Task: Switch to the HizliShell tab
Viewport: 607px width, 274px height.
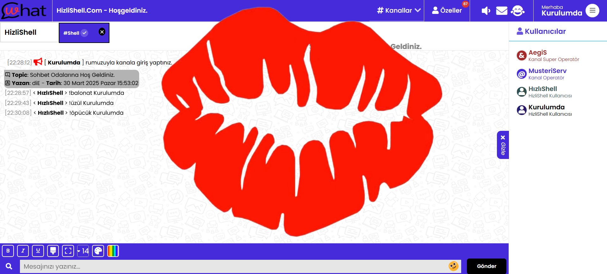Action: coord(29,32)
